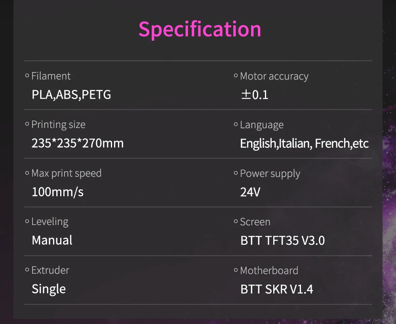Select the Manual leveling value
The height and width of the screenshot is (324, 396).
coord(52,240)
